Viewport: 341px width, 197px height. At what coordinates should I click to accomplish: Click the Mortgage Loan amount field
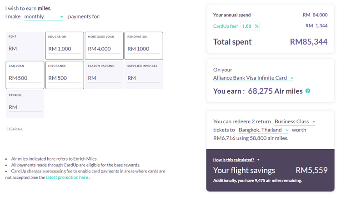coord(104,49)
